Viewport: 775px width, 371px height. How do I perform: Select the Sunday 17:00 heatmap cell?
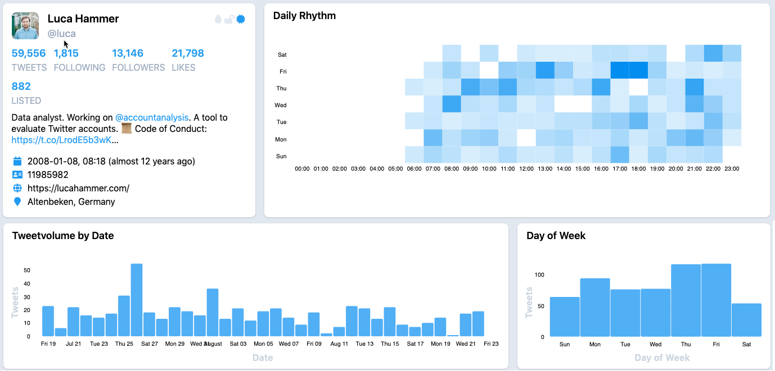click(620, 154)
